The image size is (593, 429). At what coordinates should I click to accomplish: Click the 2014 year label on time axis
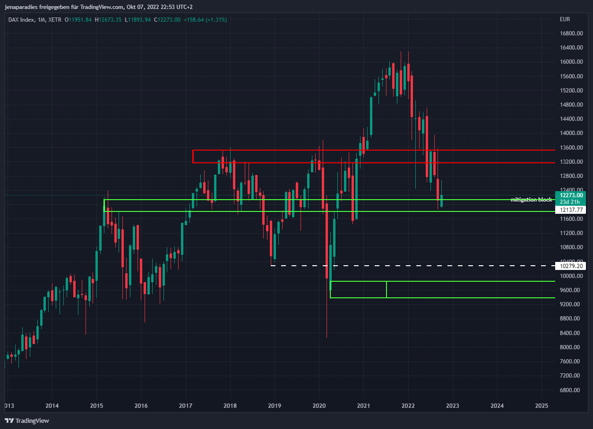coord(52,406)
